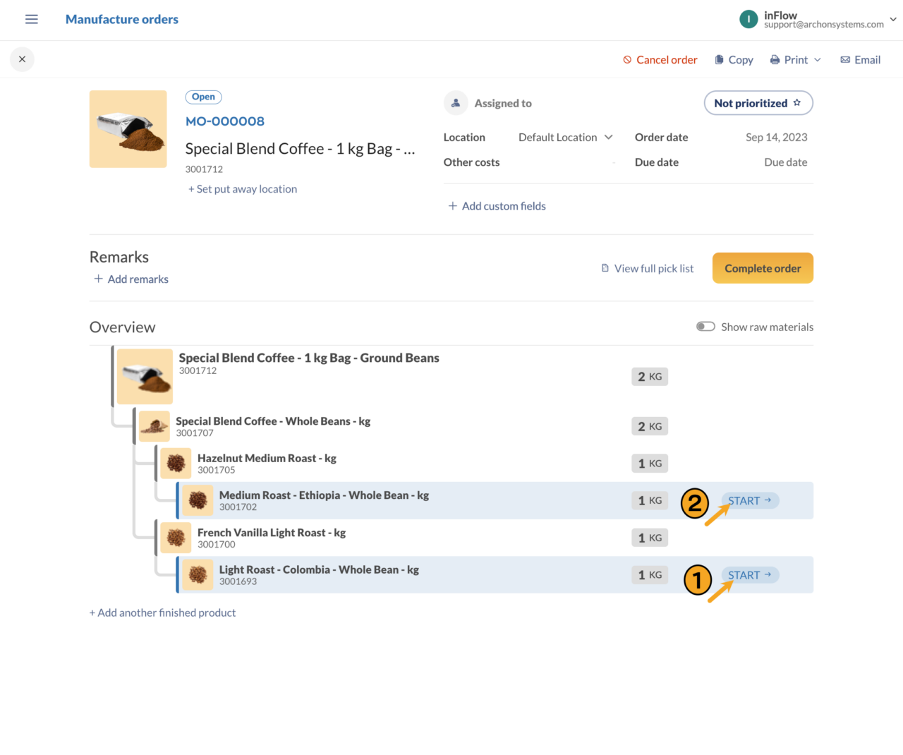Viewport: 903px width, 755px height.
Task: Copy this manufacture order
Action: 734,59
